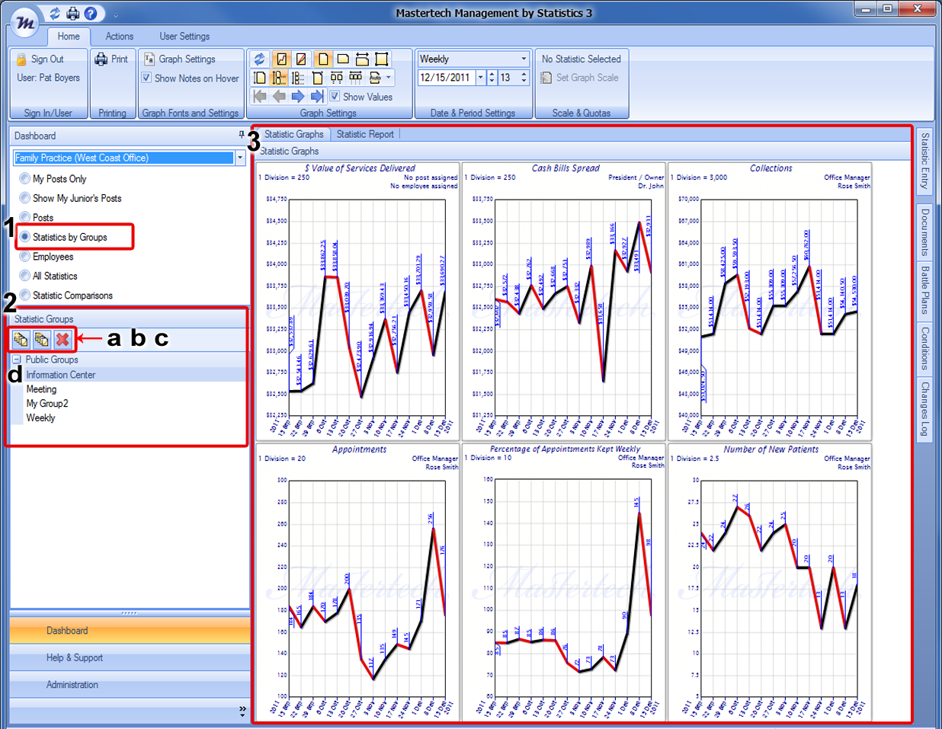
Task: Open help with the blue question mark icon
Action: [x=91, y=13]
